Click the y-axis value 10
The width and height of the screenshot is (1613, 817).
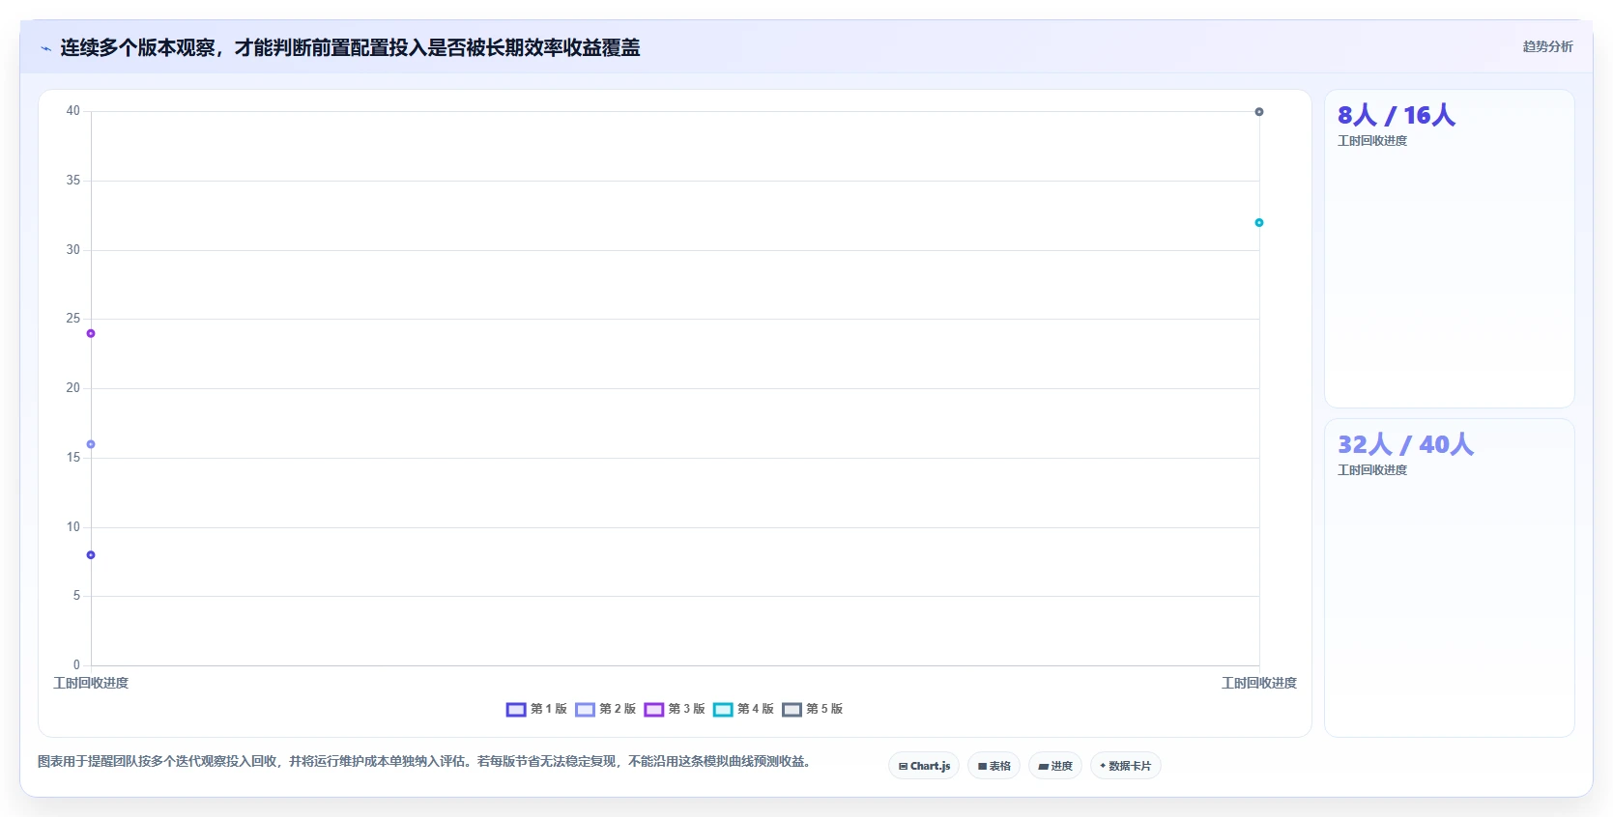coord(73,527)
